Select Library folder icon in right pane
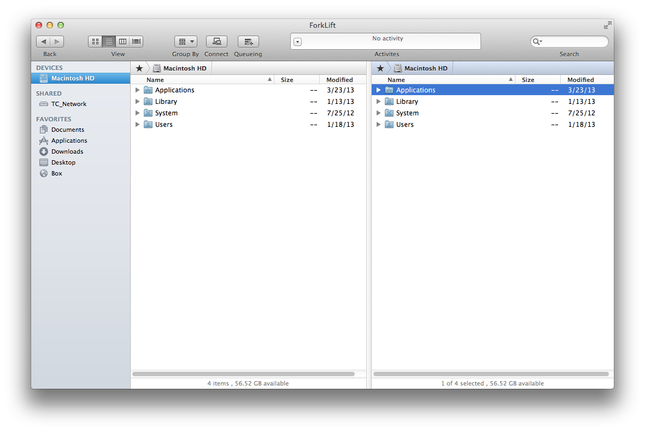Viewport: 645px width, 432px height. (x=389, y=102)
